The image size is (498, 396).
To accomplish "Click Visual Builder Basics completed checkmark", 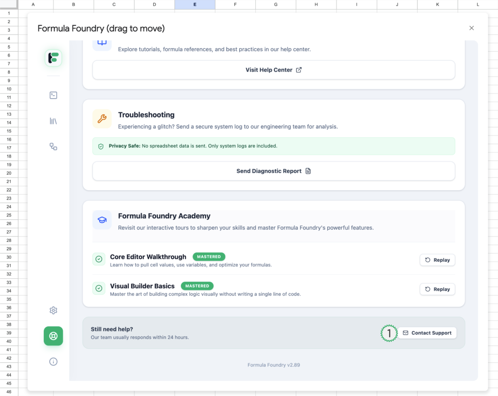I will (99, 288).
